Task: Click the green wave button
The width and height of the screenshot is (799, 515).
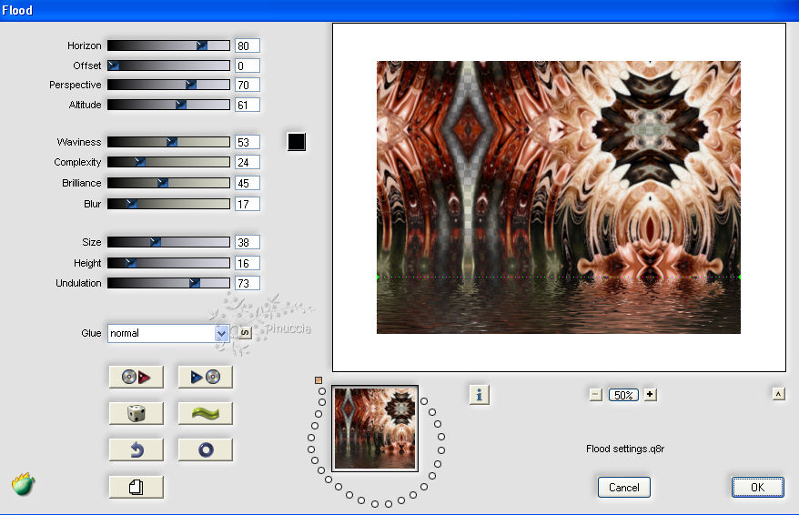Action: pyautogui.click(x=206, y=413)
